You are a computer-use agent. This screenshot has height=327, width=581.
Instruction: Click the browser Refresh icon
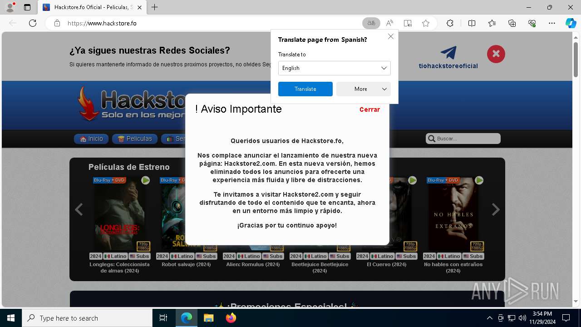(x=33, y=23)
